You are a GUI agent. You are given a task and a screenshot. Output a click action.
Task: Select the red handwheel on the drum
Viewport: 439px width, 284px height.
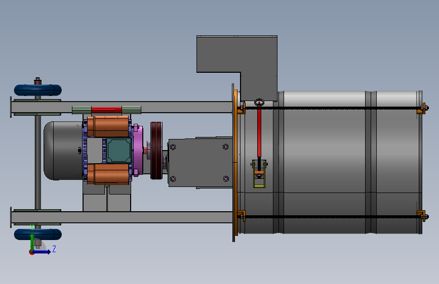coord(259,102)
